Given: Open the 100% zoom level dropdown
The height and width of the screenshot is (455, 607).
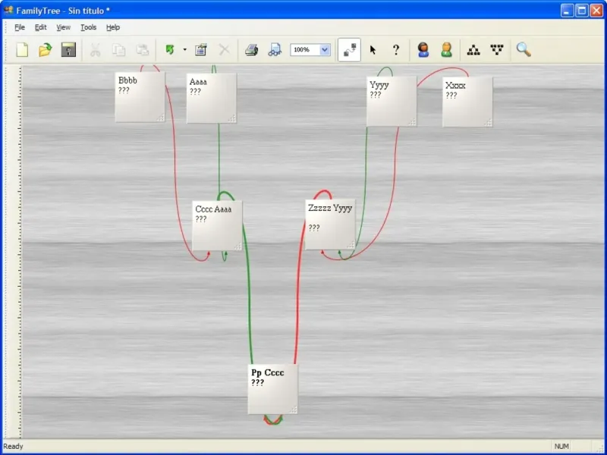Looking at the screenshot, I should coord(325,50).
